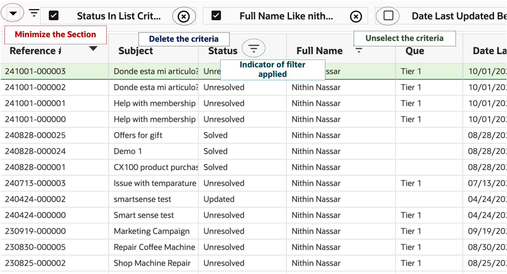
Task: Click the filter icon beside the collapse arrow
Action: [x=34, y=13]
